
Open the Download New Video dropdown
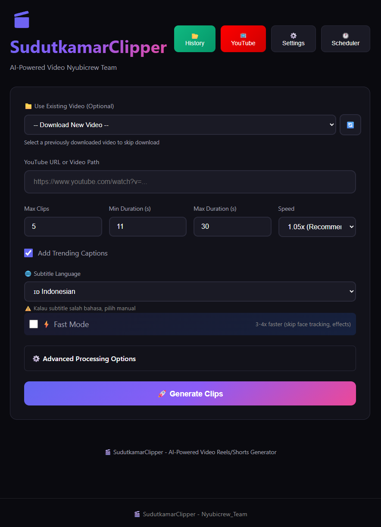click(x=180, y=125)
